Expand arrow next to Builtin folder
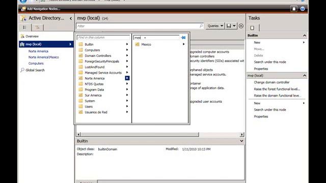 (x=127, y=44)
